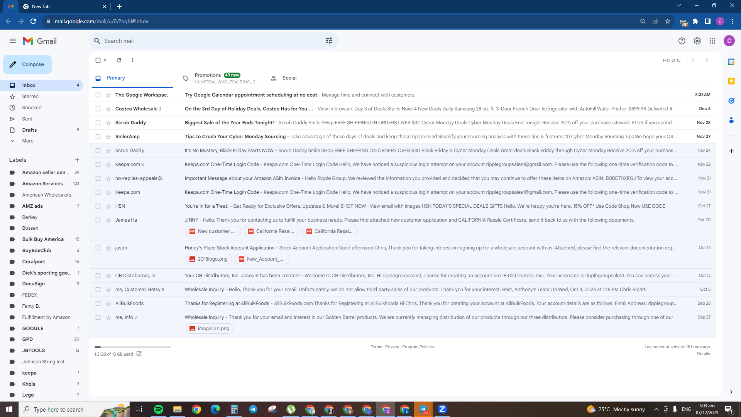
Task: Click the storage usage progress bar
Action: click(x=133, y=347)
